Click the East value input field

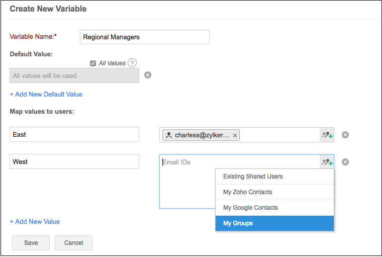pos(74,134)
